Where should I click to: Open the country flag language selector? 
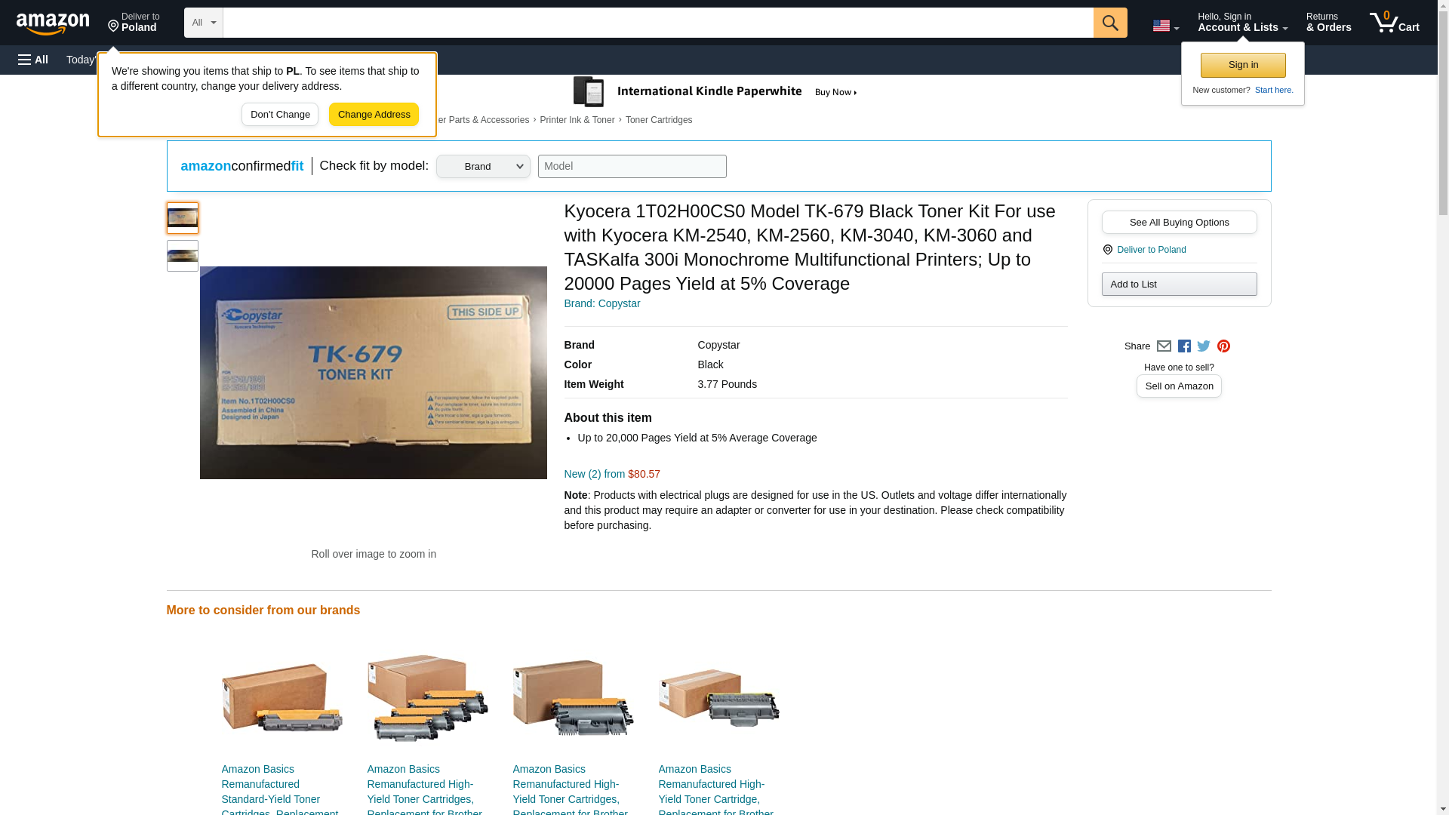(x=1165, y=26)
